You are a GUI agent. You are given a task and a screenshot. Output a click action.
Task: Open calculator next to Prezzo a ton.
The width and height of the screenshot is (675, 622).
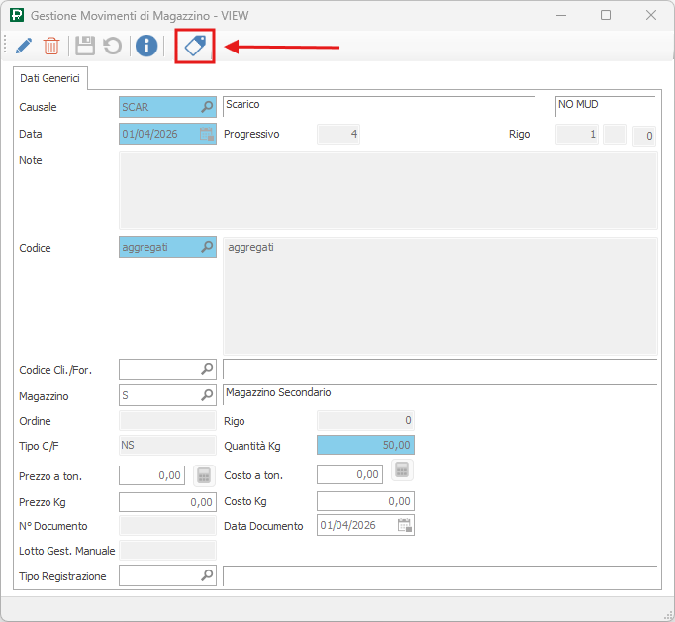(x=203, y=475)
